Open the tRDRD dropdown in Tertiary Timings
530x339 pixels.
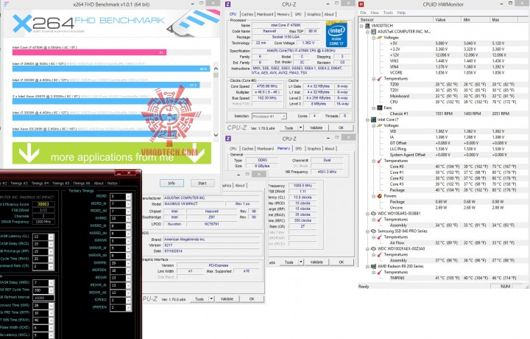point(128,197)
